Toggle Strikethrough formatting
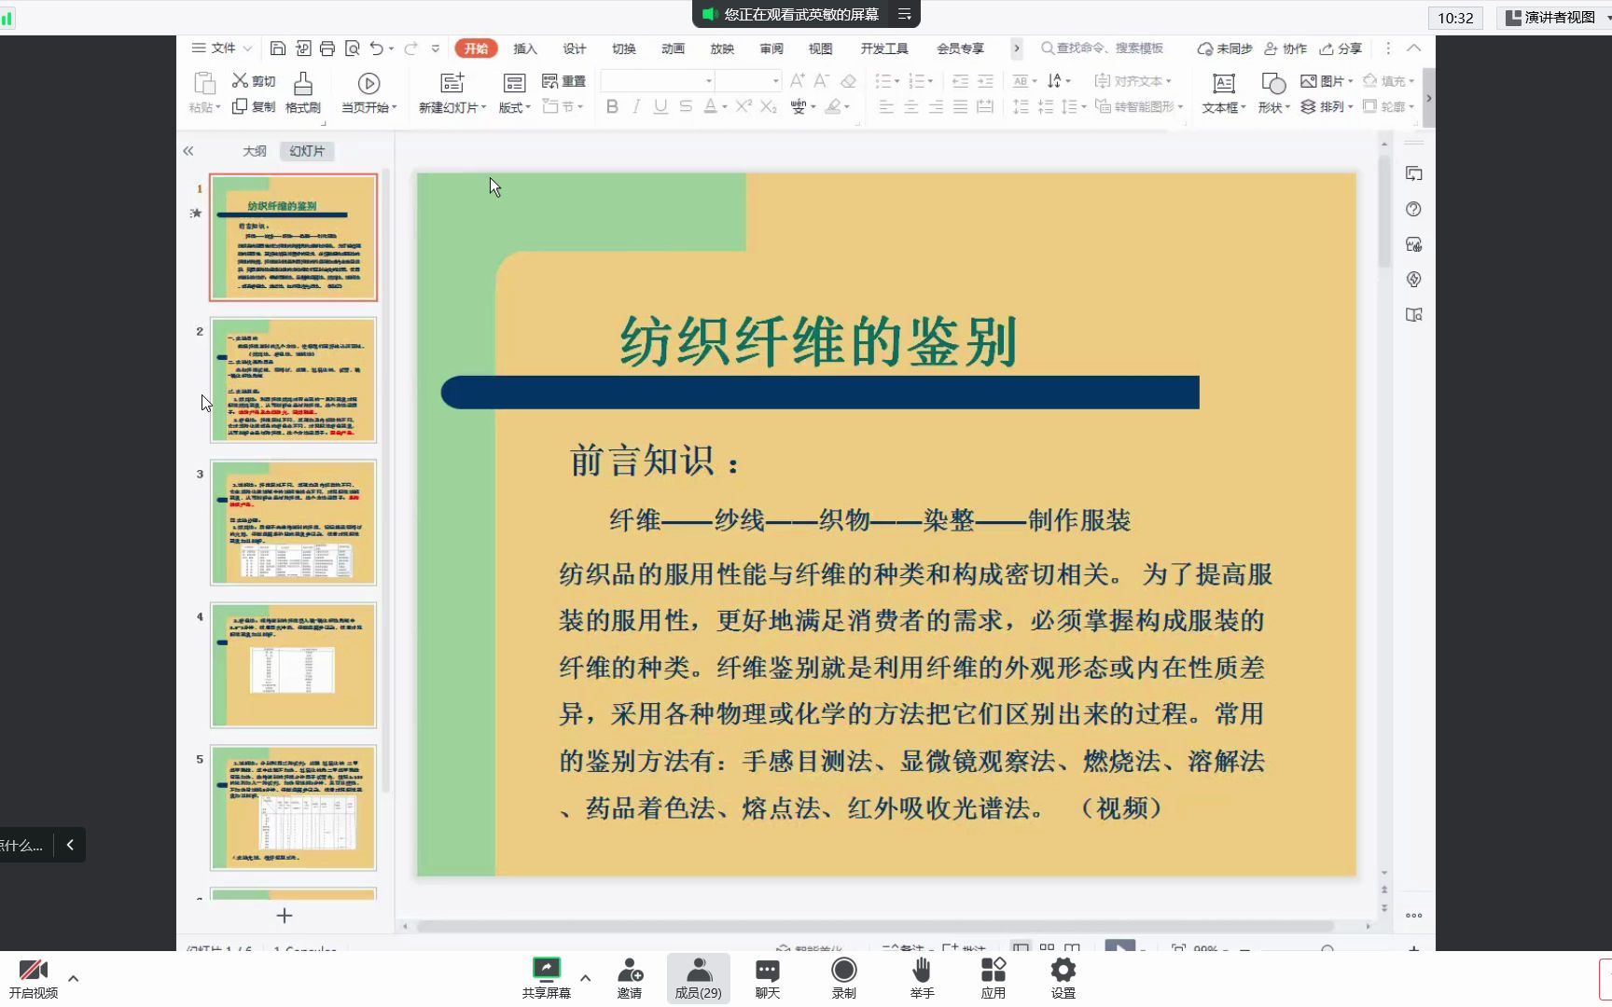The height and width of the screenshot is (1007, 1612). pyautogui.click(x=686, y=106)
